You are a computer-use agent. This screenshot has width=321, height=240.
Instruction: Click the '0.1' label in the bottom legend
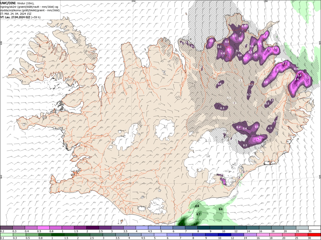(2, 238)
